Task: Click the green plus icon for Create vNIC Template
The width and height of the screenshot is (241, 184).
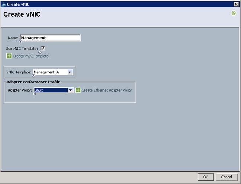Action: [9, 56]
